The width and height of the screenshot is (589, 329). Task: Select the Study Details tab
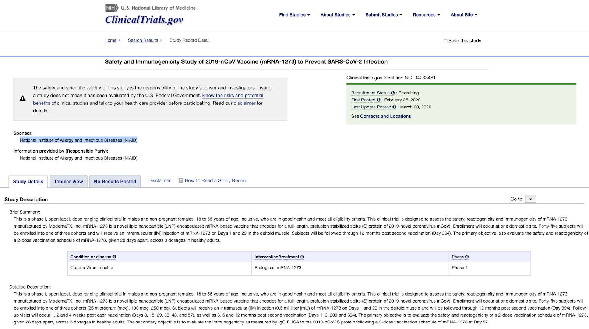(x=28, y=182)
